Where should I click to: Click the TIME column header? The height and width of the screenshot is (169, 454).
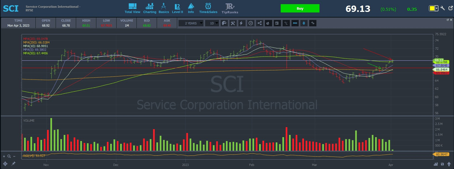click(18, 21)
